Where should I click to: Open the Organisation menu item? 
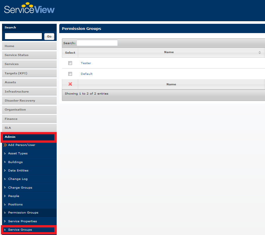(x=29, y=110)
